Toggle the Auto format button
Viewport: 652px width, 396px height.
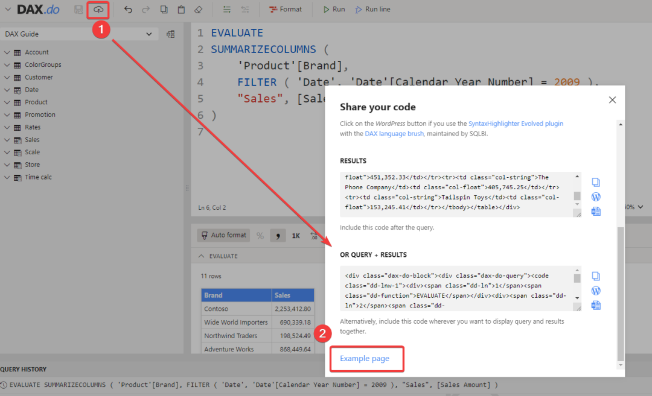click(x=223, y=235)
